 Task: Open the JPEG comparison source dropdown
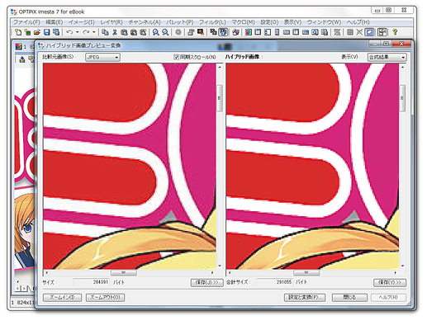(x=102, y=57)
